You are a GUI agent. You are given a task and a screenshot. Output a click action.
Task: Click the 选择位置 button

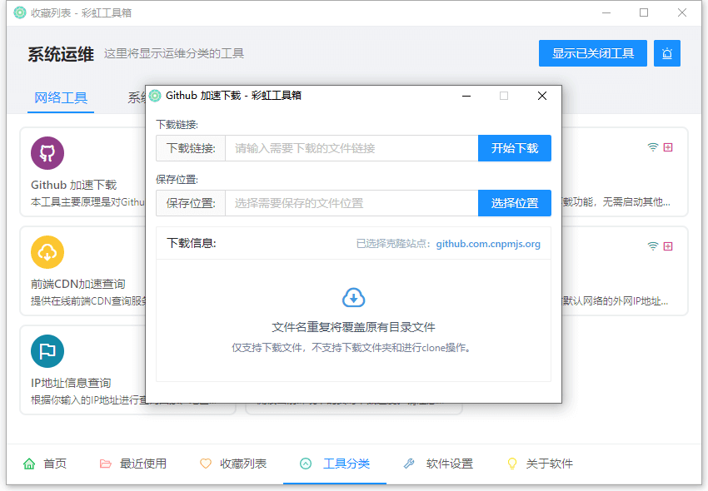pyautogui.click(x=515, y=203)
